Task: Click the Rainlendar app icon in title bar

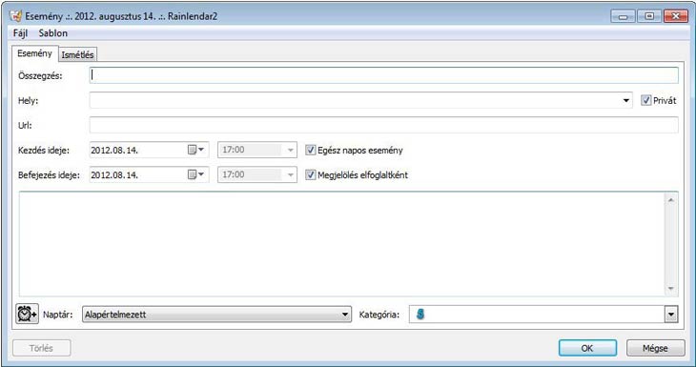Action: point(16,16)
